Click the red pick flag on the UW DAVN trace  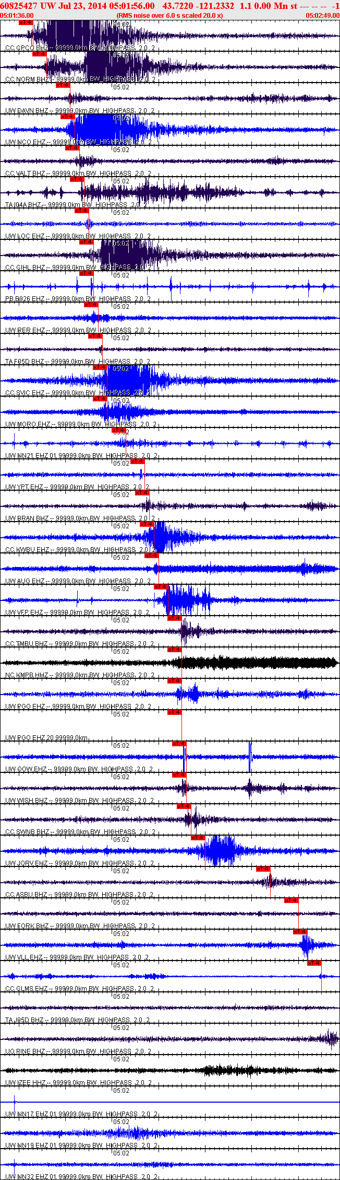point(63,85)
